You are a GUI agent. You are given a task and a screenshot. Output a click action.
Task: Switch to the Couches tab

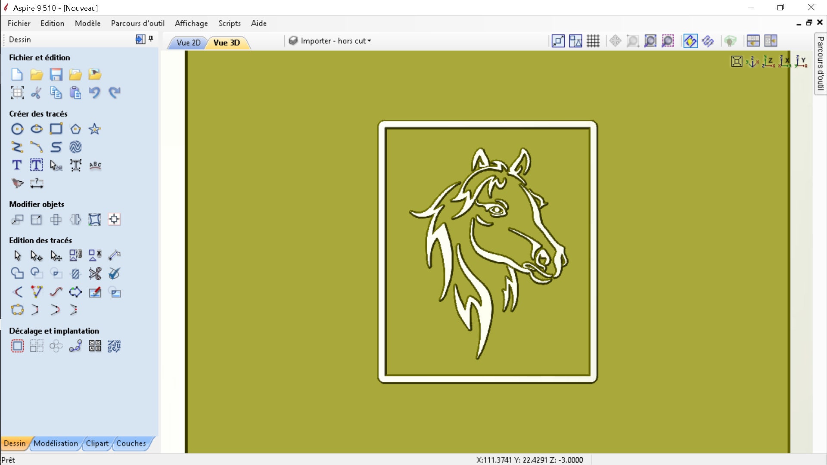pos(131,443)
